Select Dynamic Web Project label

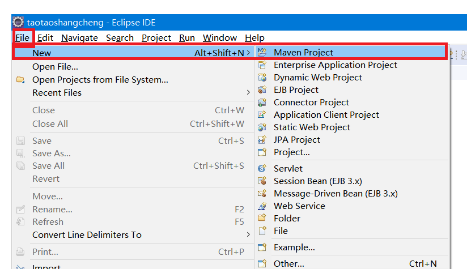click(318, 78)
